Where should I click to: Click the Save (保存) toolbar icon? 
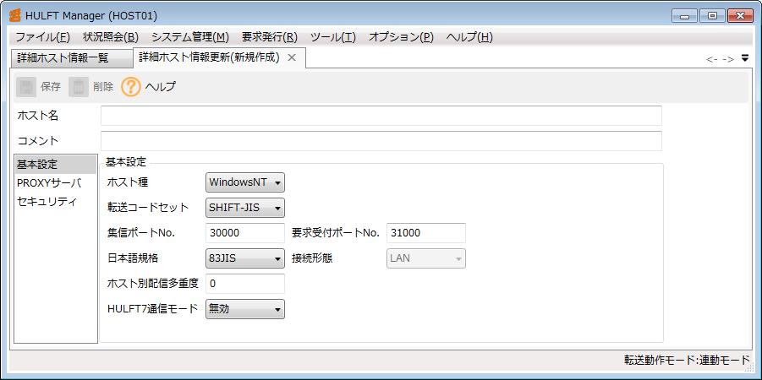tap(26, 87)
